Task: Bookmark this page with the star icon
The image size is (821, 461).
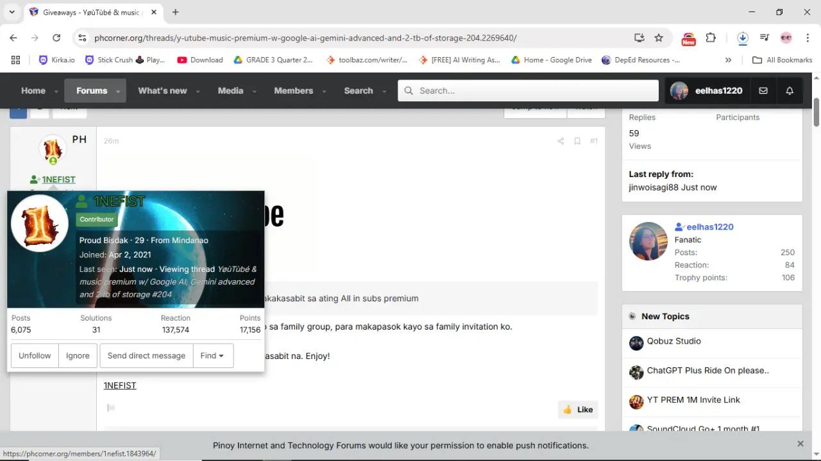Action: point(659,38)
